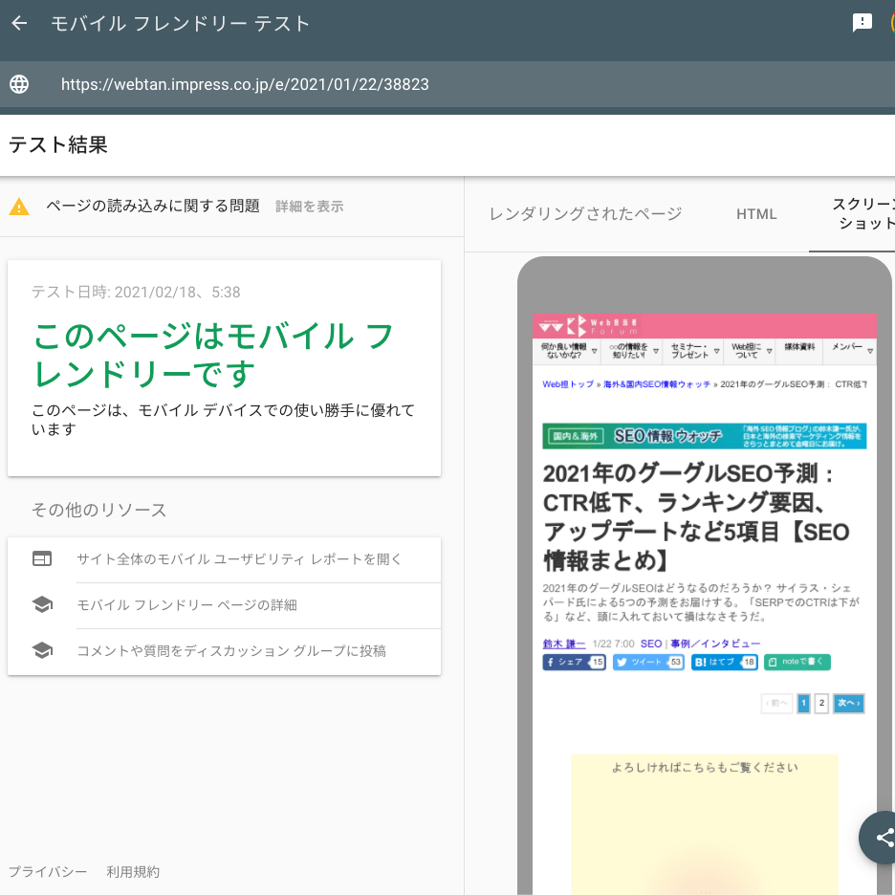
Task: Click 媒体資料 menu item in preview
Action: (x=799, y=347)
